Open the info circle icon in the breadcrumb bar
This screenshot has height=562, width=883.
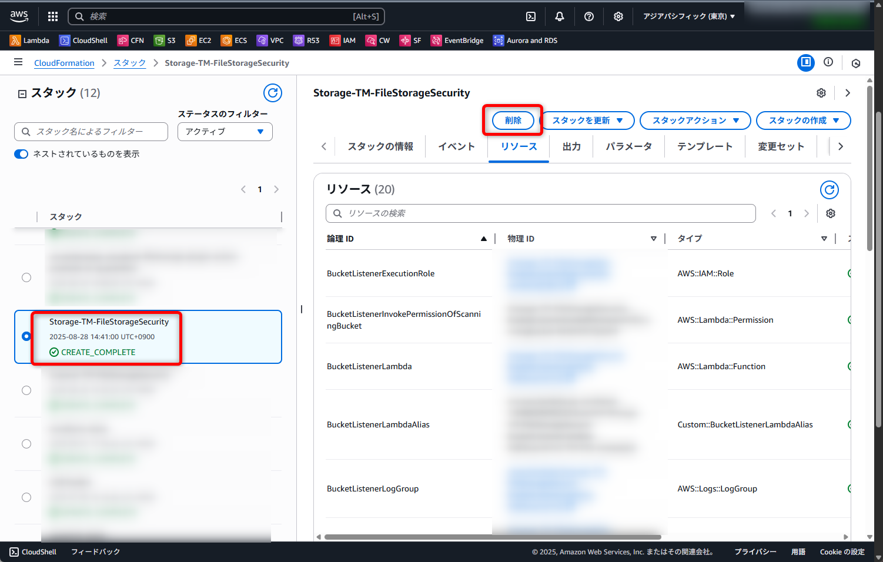coord(828,62)
